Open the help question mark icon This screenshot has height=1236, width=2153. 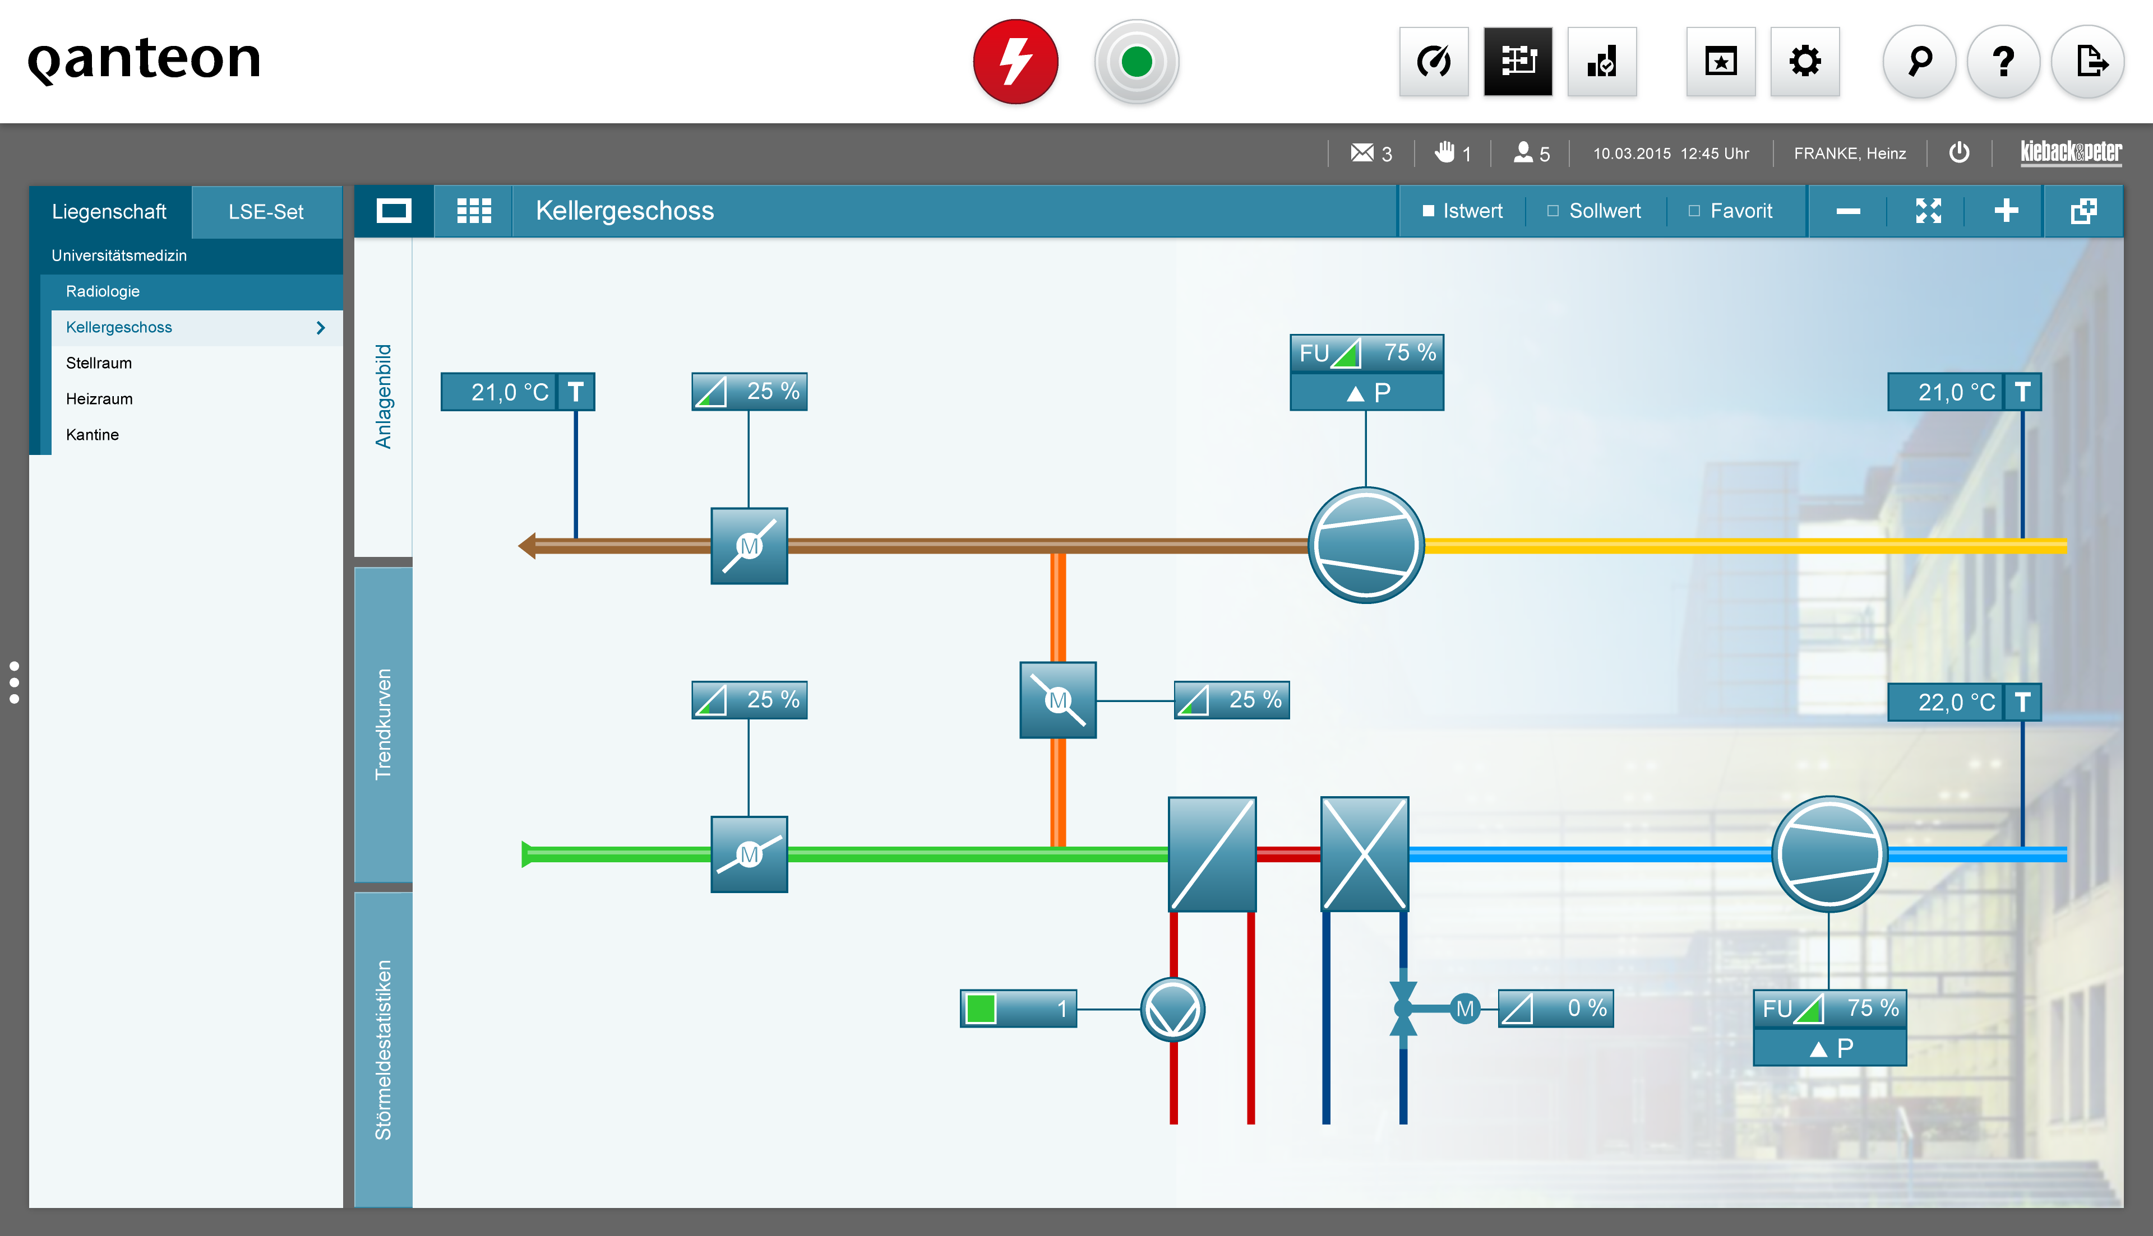[2003, 62]
